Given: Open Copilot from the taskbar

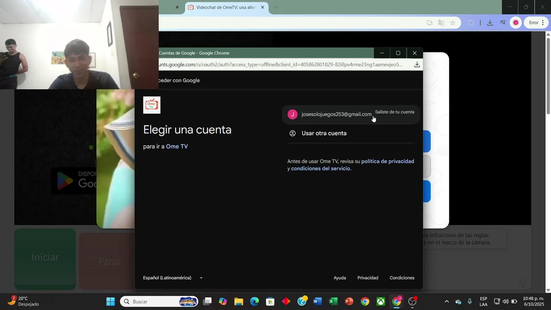Looking at the screenshot, I should 223,301.
